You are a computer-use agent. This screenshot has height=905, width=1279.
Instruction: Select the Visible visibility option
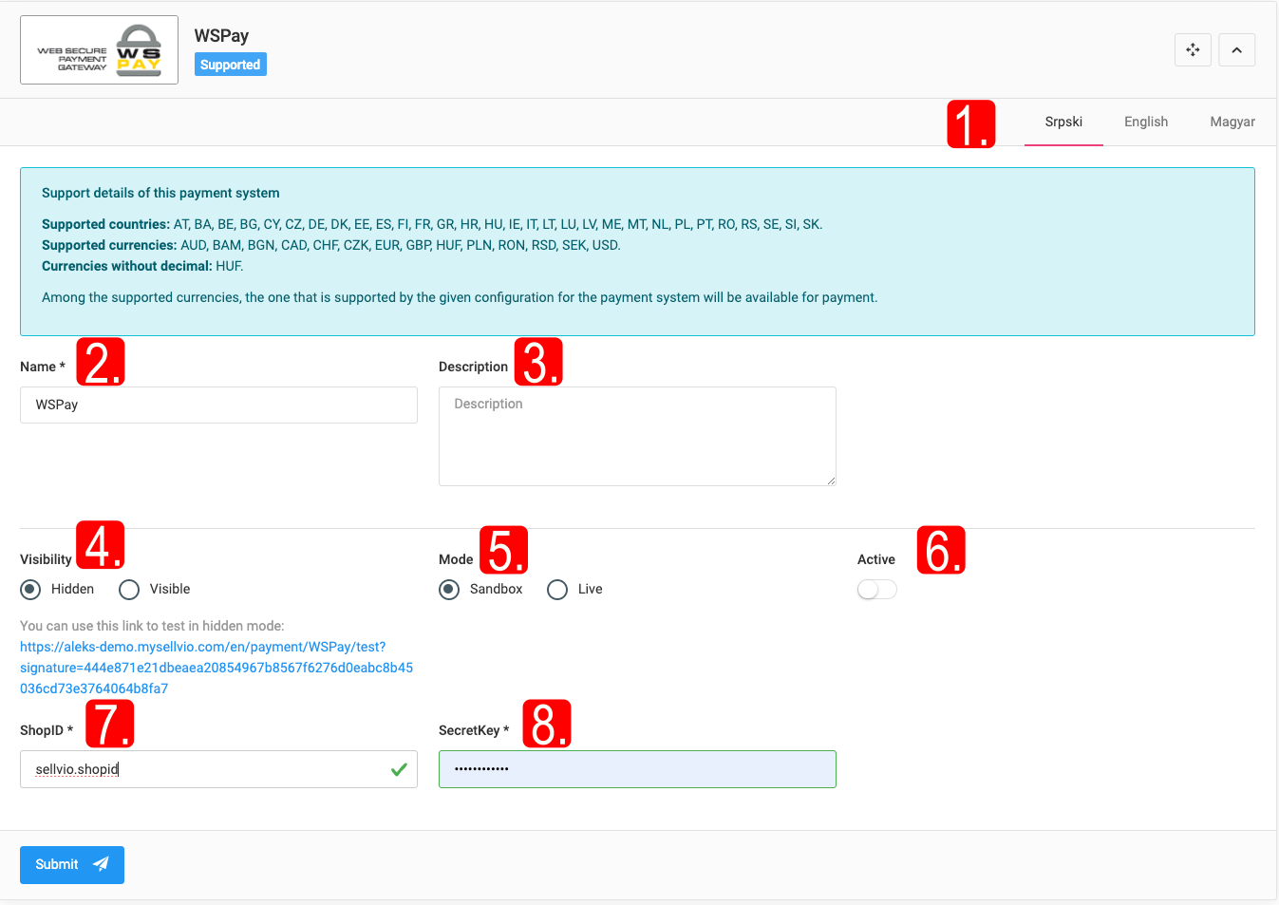(x=129, y=590)
